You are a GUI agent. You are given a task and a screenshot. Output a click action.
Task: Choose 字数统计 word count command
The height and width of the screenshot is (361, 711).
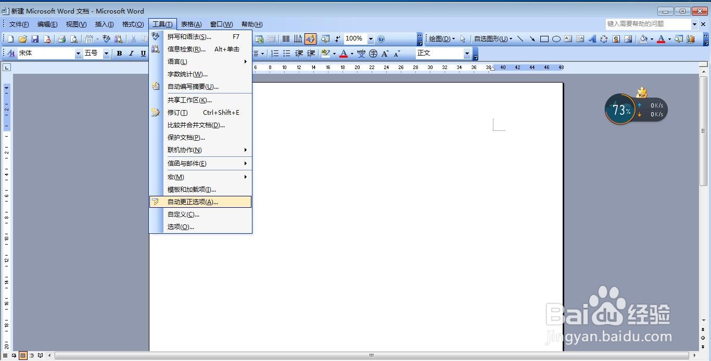(187, 74)
